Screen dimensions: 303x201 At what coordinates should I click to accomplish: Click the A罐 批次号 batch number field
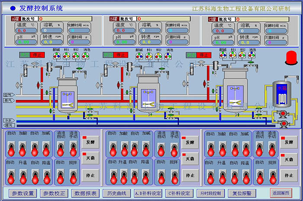click(65, 19)
